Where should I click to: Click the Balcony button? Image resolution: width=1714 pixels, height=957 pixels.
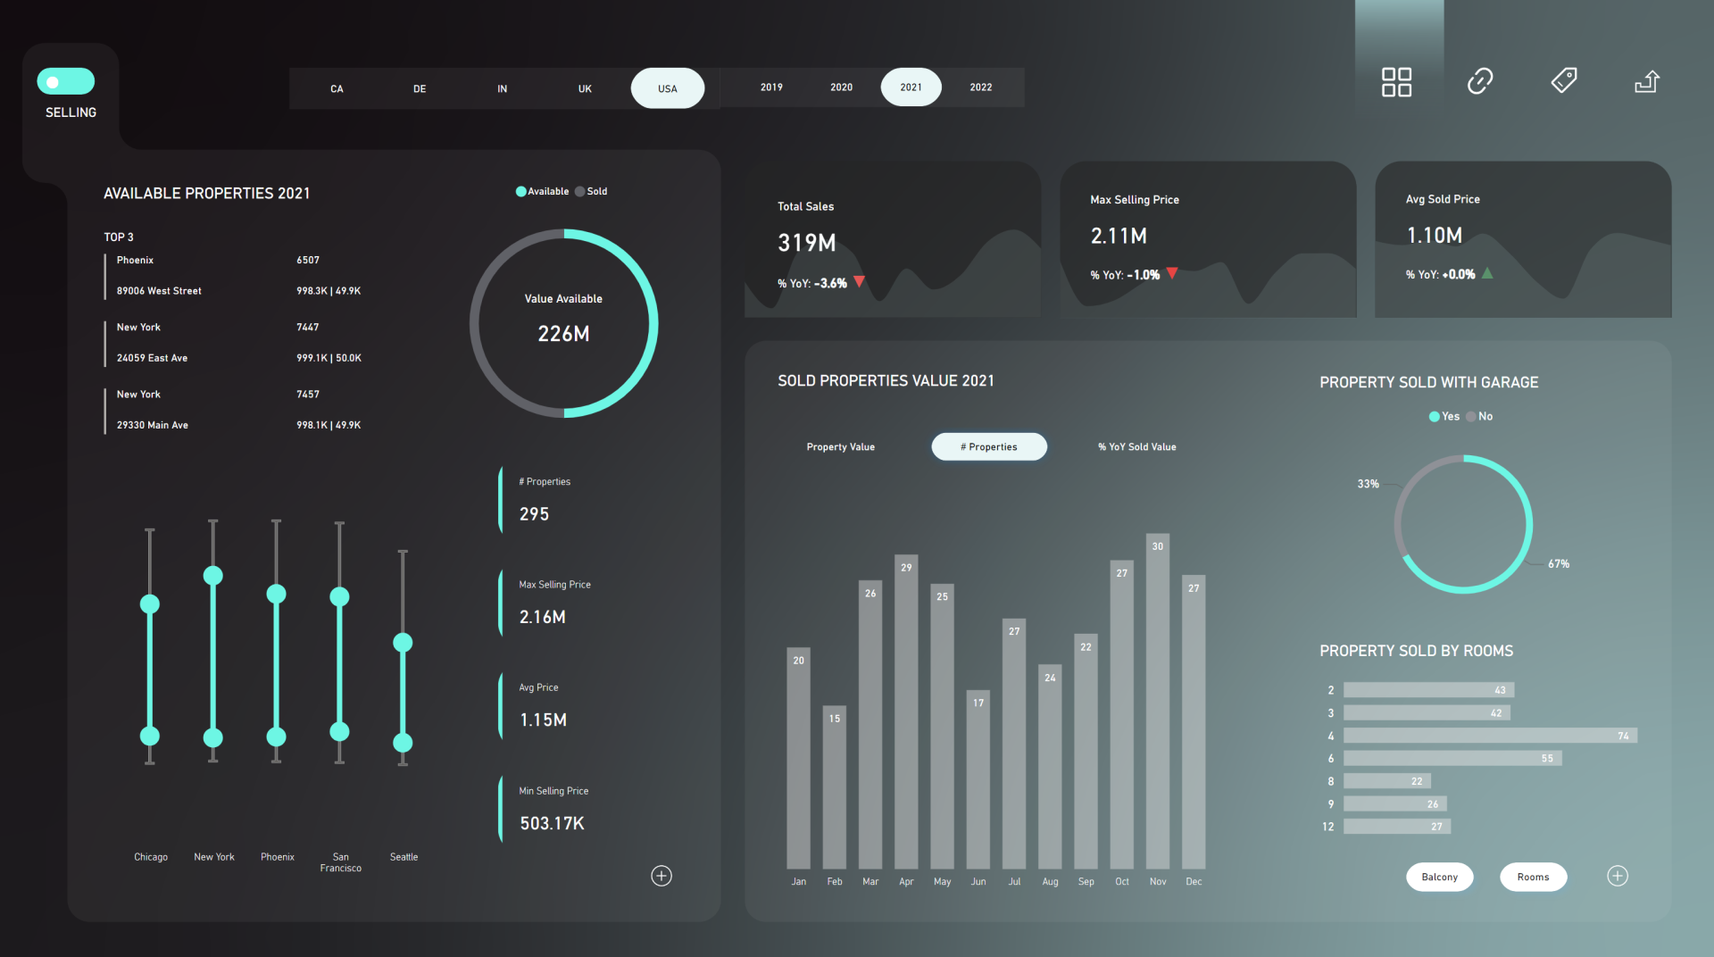(x=1439, y=877)
